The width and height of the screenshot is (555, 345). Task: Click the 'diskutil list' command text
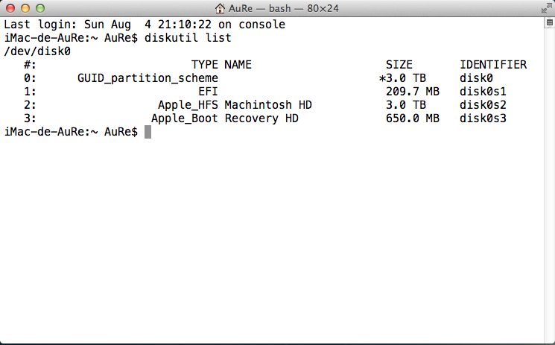click(188, 37)
